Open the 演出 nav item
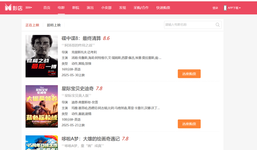Viewport: 257px width, 150px height. [x=90, y=8]
